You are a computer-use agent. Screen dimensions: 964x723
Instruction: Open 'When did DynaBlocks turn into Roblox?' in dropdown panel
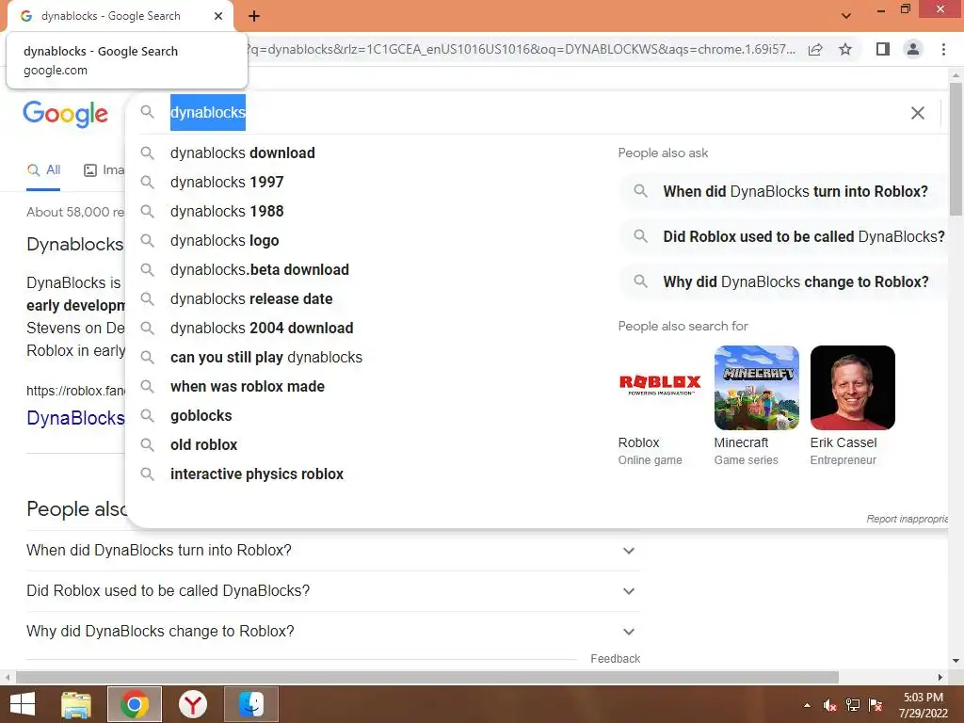pos(784,192)
